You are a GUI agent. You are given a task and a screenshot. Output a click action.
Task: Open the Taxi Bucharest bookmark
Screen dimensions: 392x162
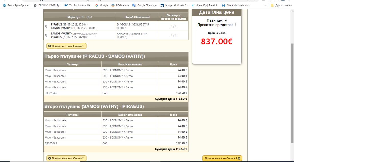point(78,5)
